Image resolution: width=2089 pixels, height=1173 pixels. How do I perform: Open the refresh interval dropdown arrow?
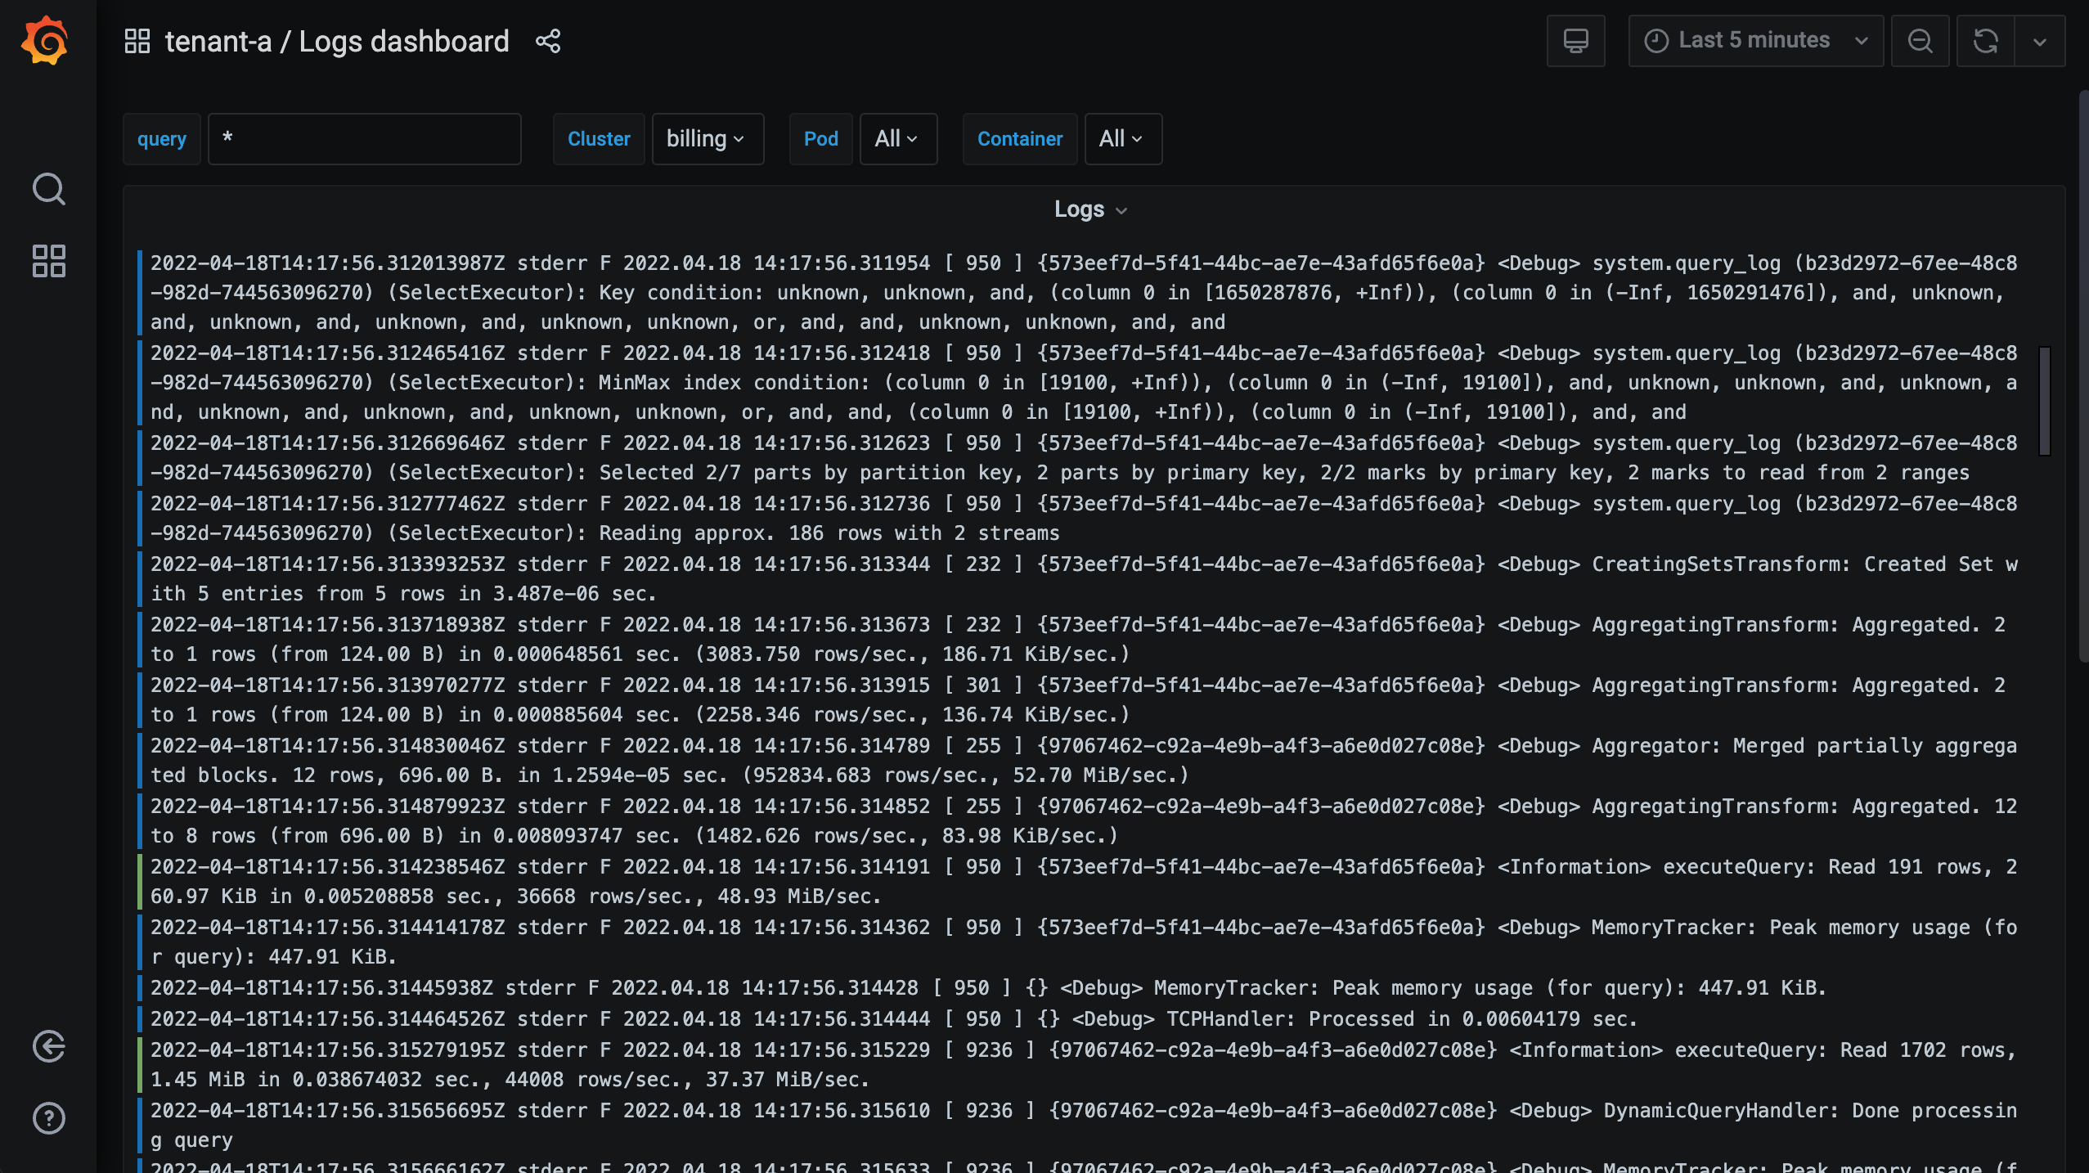pyautogui.click(x=2040, y=41)
